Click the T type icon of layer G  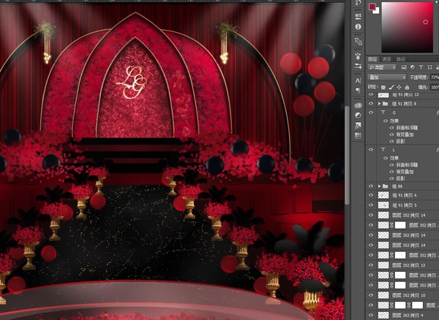click(383, 113)
